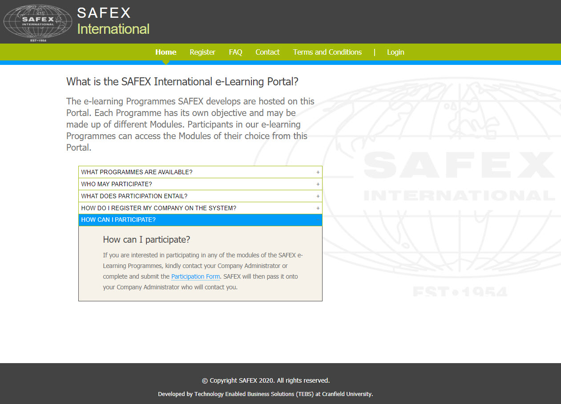This screenshot has height=404, width=561.
Task: Open Terms and Conditions from navigation
Action: tap(327, 52)
